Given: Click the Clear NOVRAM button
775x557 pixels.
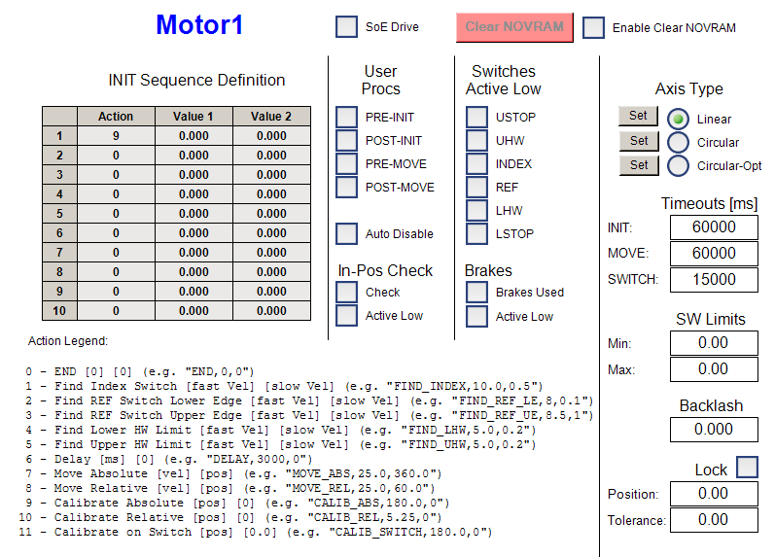Looking at the screenshot, I should tap(514, 27).
